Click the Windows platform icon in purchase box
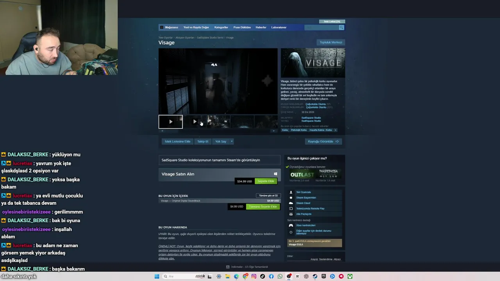Viewport: 500px width, 281px height. [x=275, y=174]
